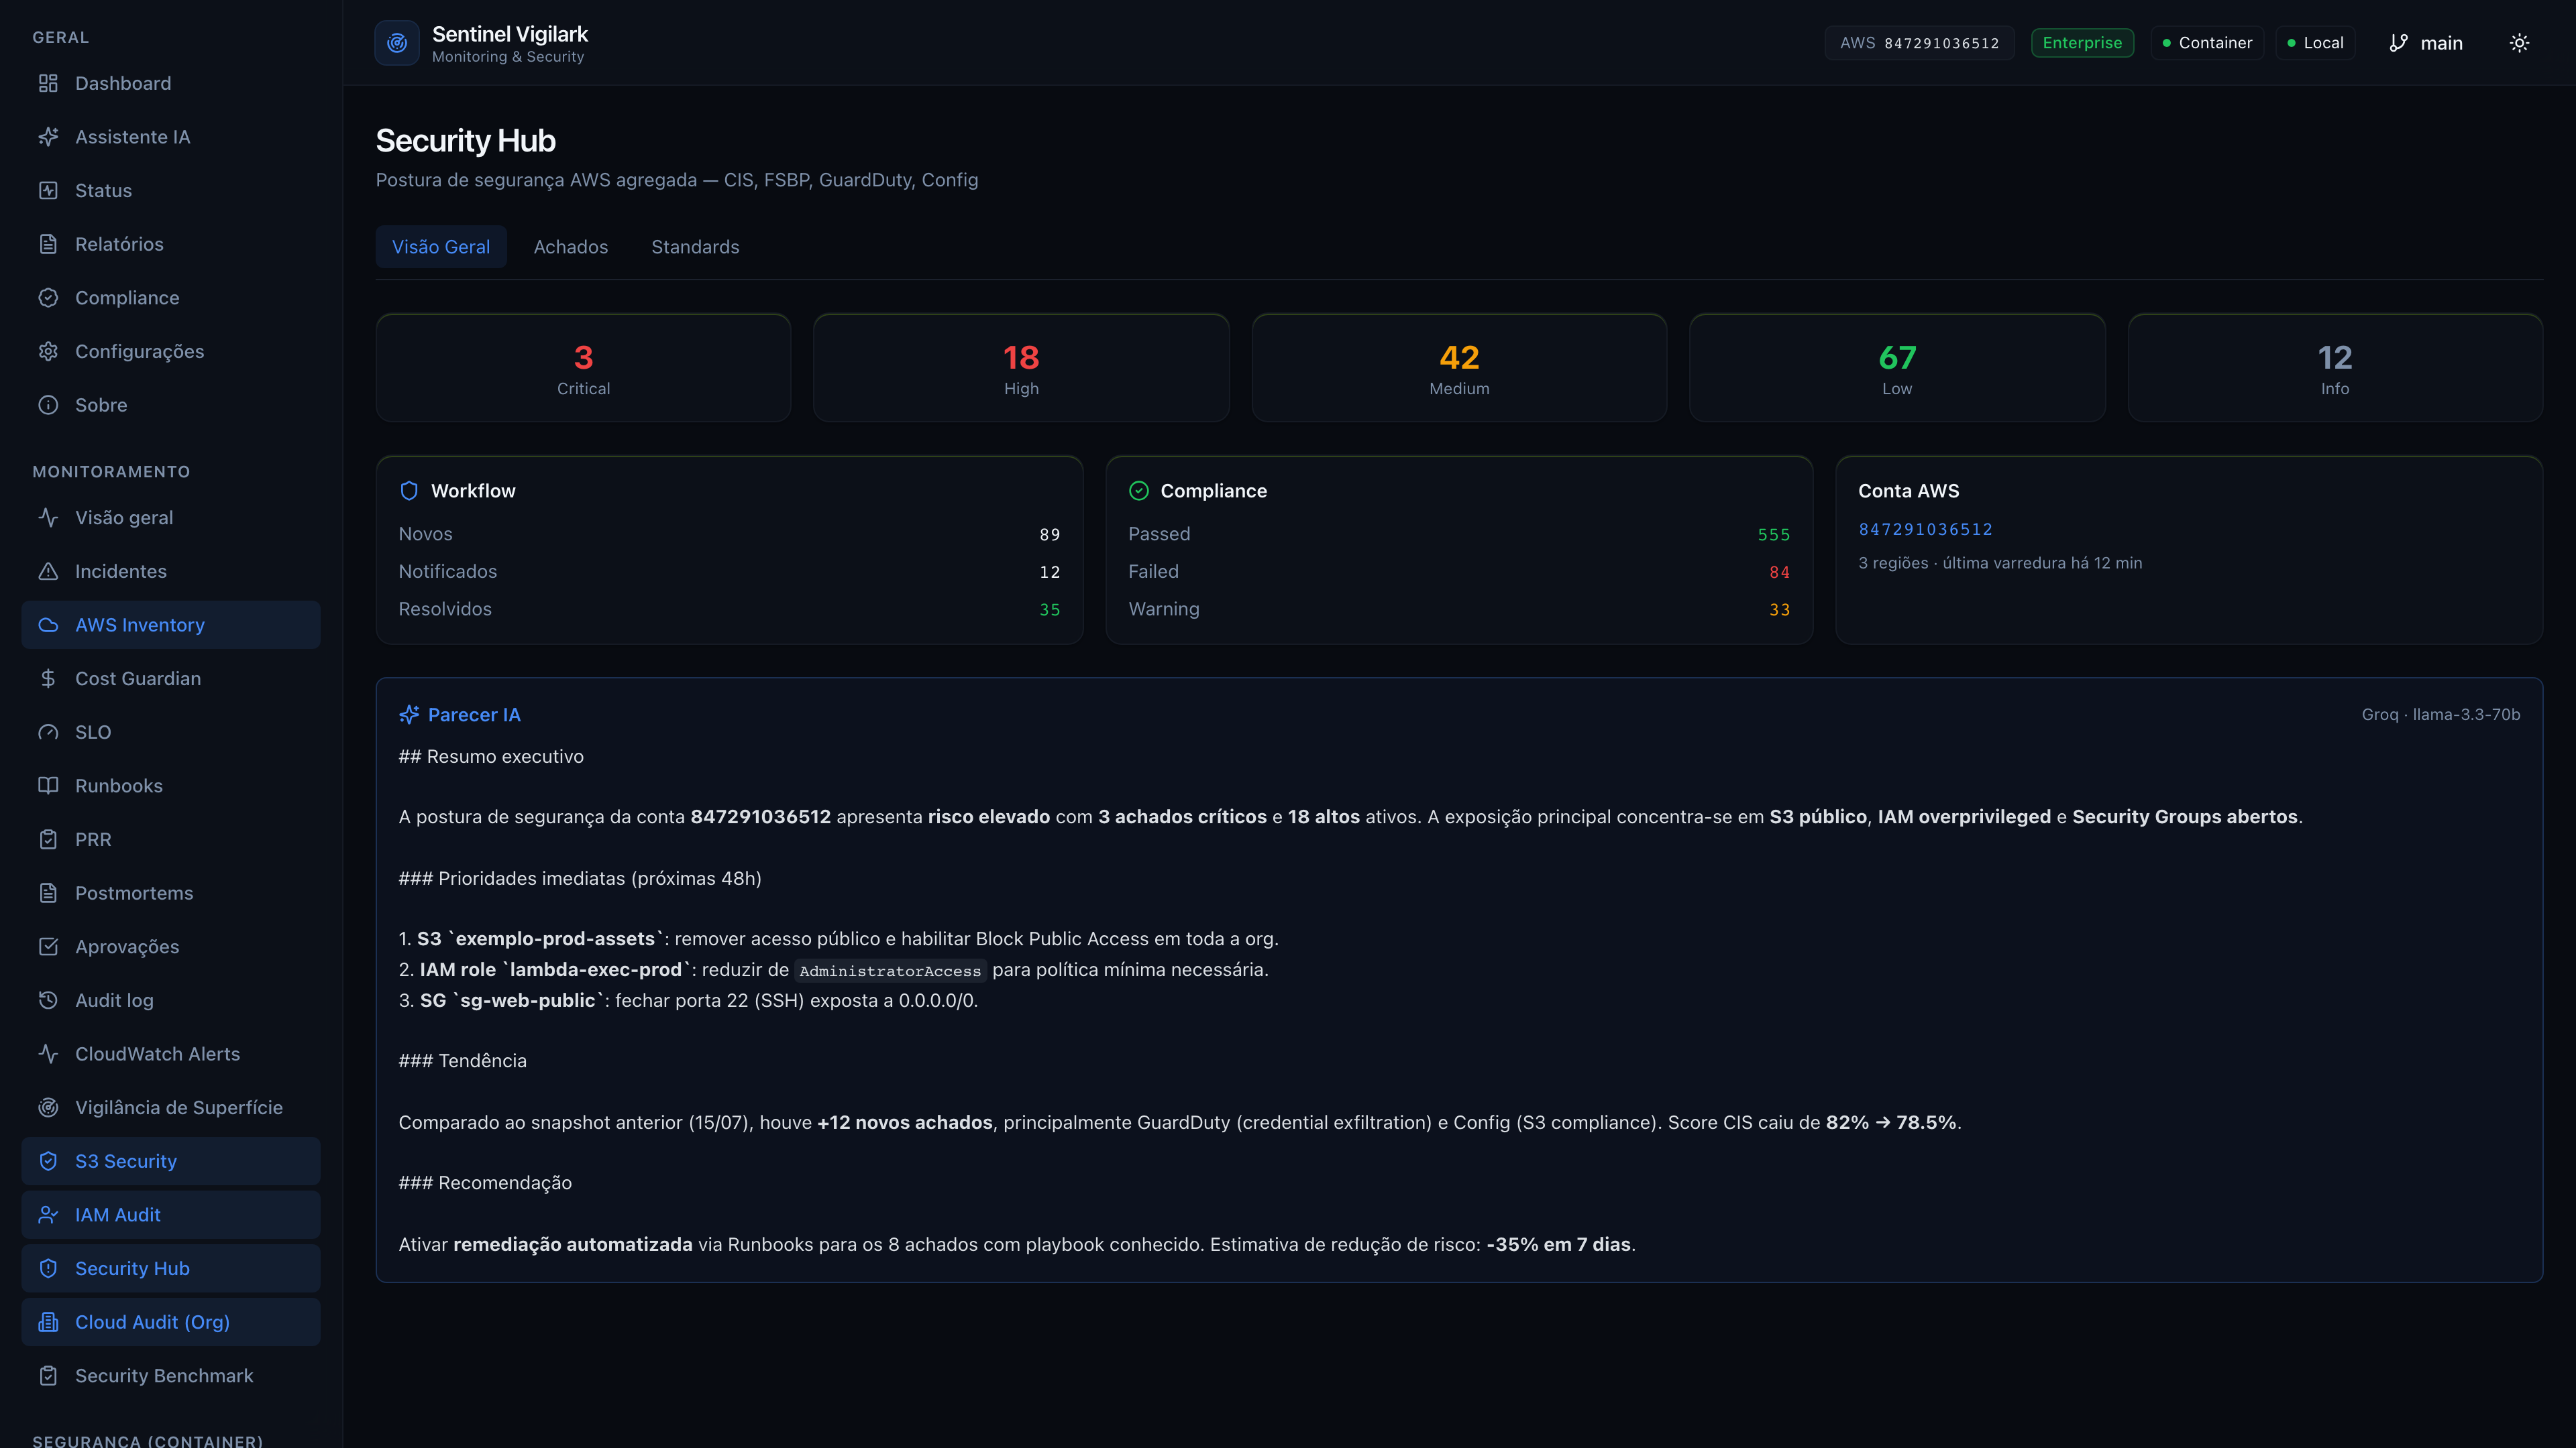Image resolution: width=2576 pixels, height=1448 pixels.
Task: Click the Conta AWS card title
Action: tap(1908, 491)
